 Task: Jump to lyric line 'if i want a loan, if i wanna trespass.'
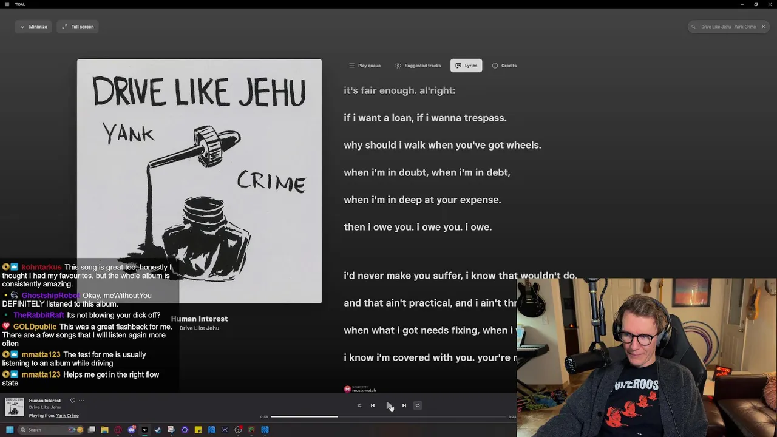pos(425,118)
